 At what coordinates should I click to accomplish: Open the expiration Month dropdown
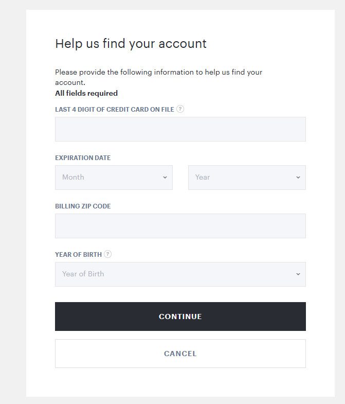114,178
